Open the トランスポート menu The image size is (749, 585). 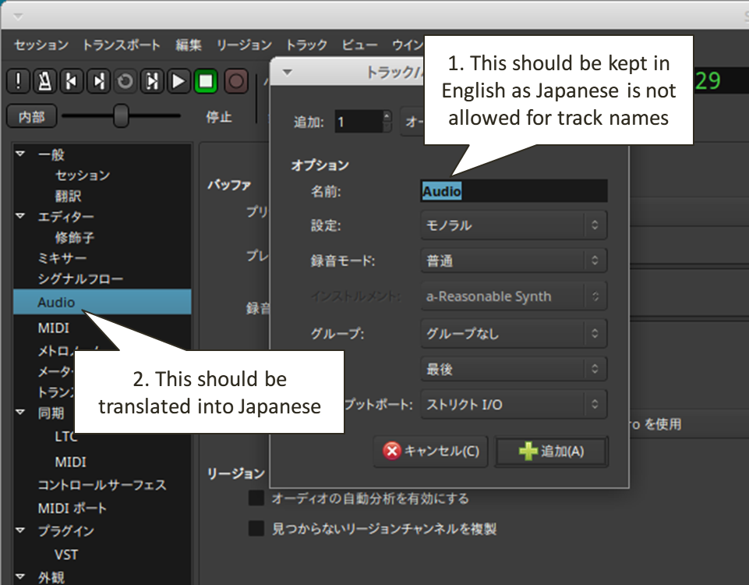(x=121, y=45)
